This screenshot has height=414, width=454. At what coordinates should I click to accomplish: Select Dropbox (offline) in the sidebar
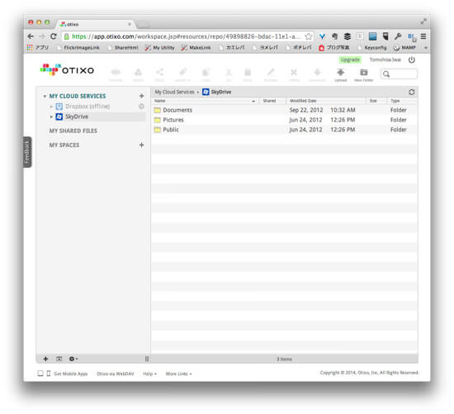coord(87,107)
